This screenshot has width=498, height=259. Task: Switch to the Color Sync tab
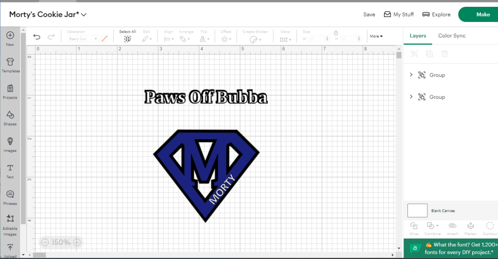[x=452, y=36]
